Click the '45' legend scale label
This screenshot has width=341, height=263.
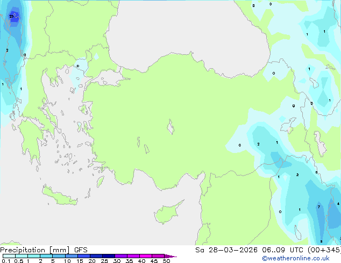[154, 261]
